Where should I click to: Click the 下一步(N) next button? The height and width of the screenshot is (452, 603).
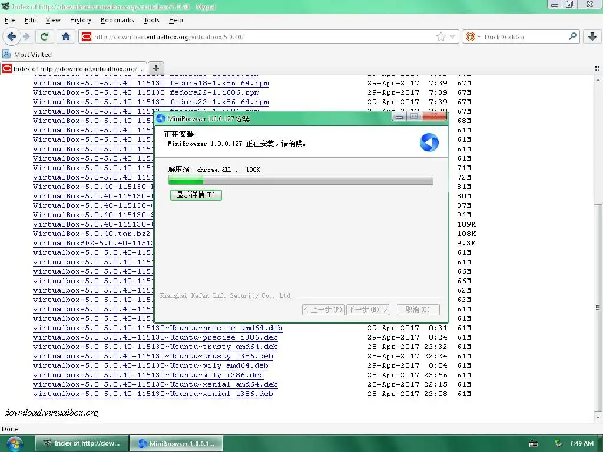[x=367, y=310]
